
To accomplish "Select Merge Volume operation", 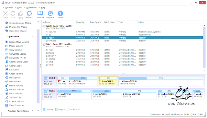I will (x=14, y=46).
